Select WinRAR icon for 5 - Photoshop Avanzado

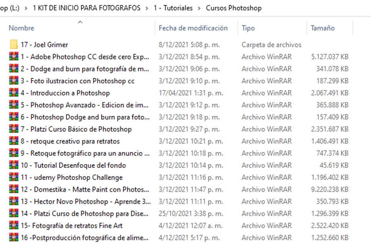tap(14, 105)
